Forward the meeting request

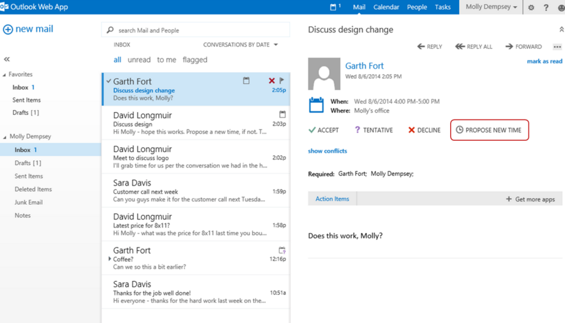(x=524, y=47)
